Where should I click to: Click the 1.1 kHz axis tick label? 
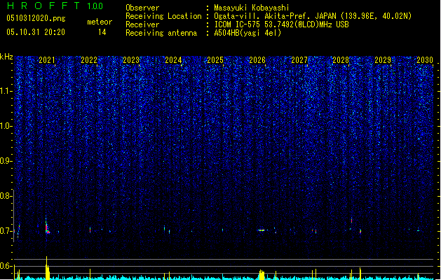[x=6, y=91]
